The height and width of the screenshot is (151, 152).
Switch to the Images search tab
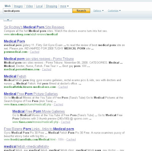(x=18, y=6)
